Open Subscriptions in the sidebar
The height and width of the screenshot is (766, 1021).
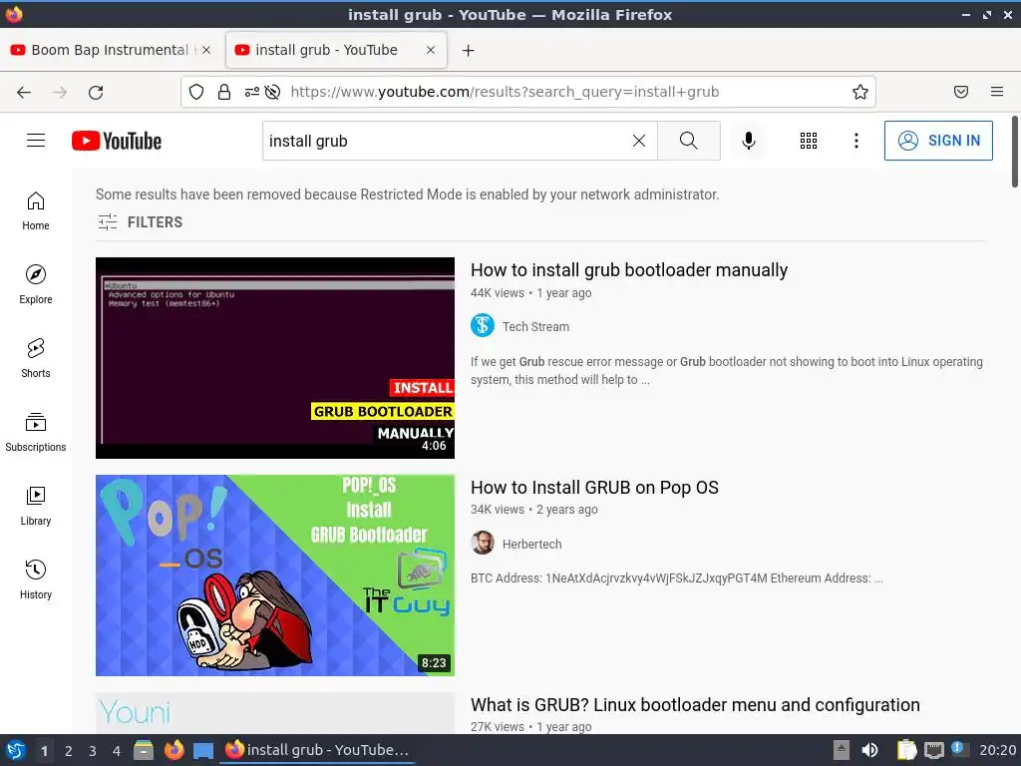[x=36, y=433]
